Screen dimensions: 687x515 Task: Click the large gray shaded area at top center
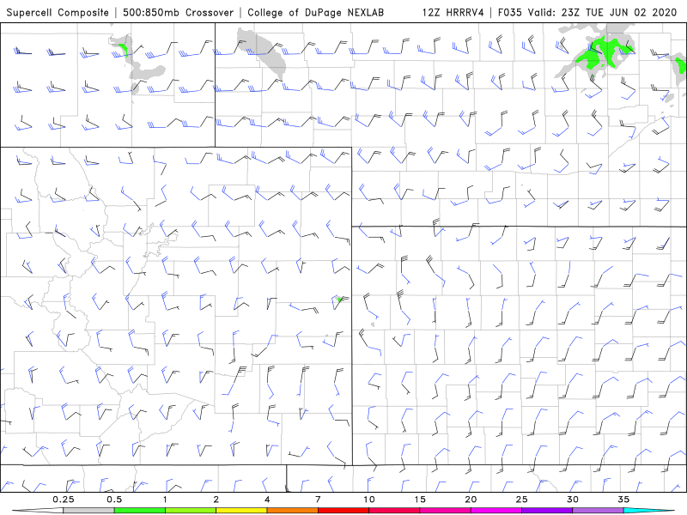pyautogui.click(x=262, y=51)
